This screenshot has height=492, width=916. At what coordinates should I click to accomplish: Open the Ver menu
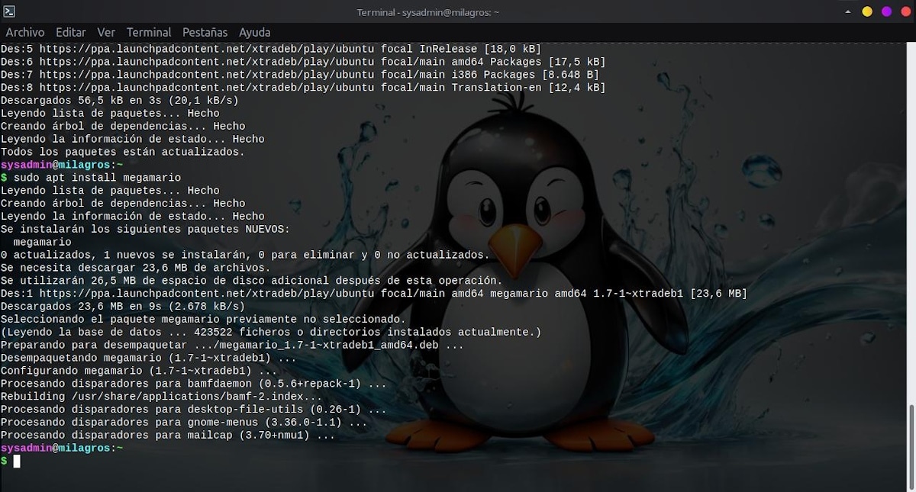click(x=106, y=33)
